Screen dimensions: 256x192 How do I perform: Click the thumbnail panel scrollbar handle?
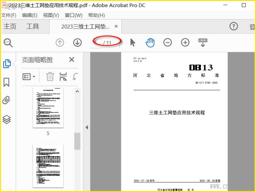[x=77, y=141]
